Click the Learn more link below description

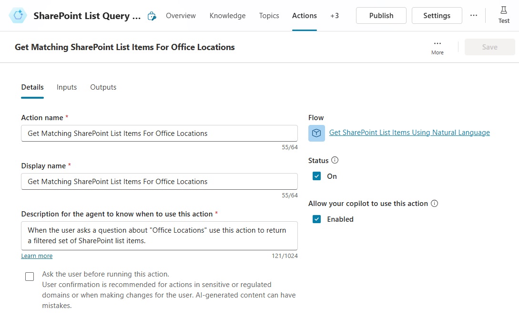point(37,256)
